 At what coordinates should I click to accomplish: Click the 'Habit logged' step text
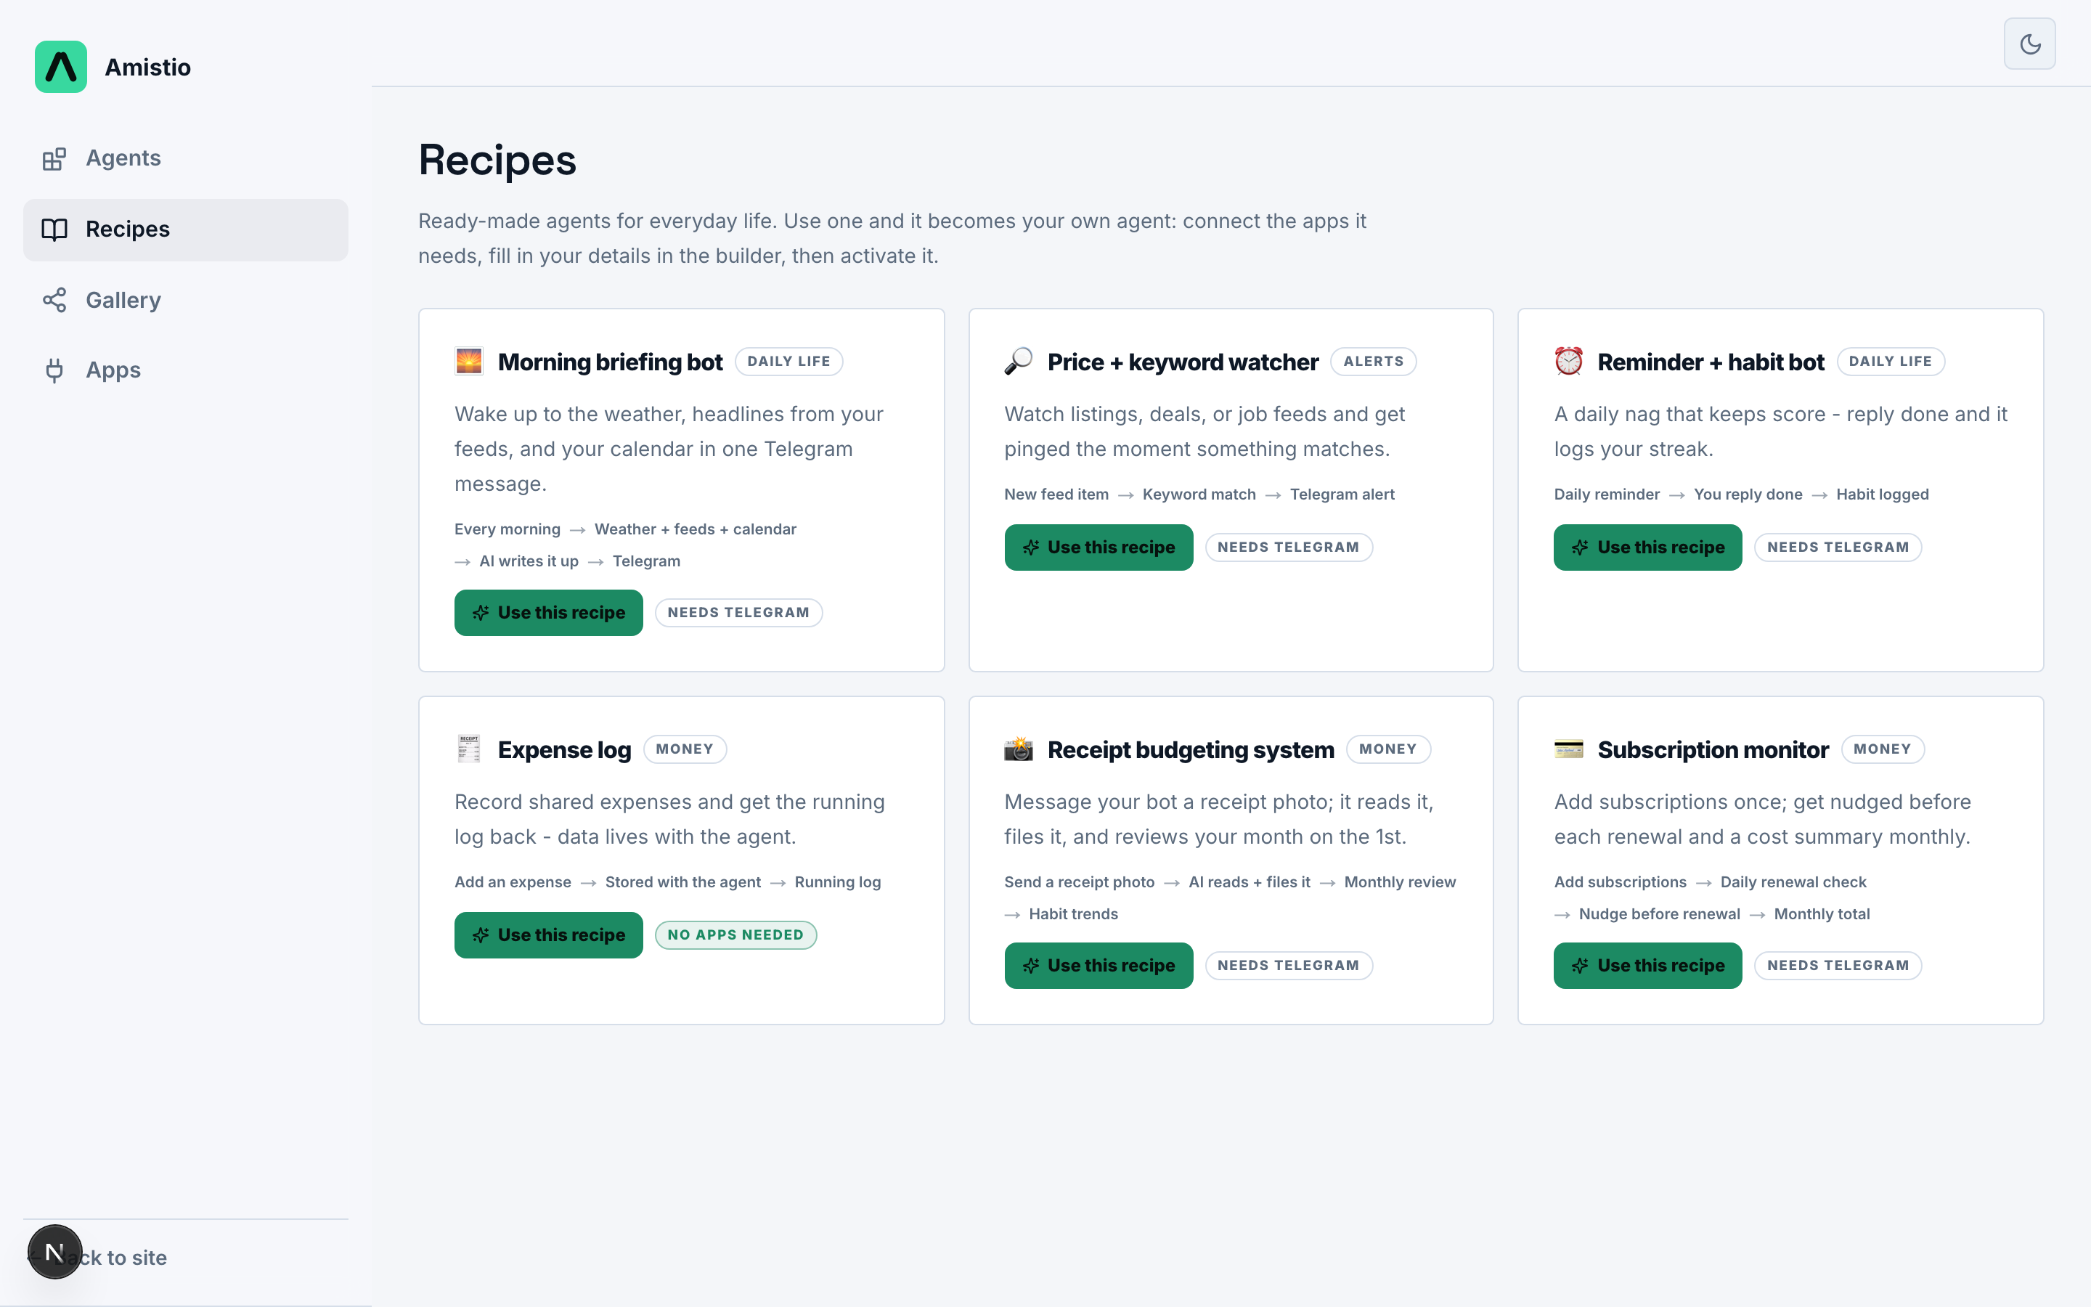click(x=1882, y=494)
